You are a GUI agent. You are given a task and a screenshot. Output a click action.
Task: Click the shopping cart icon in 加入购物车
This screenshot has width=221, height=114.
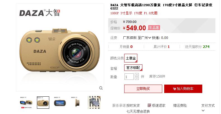[x=175, y=89]
